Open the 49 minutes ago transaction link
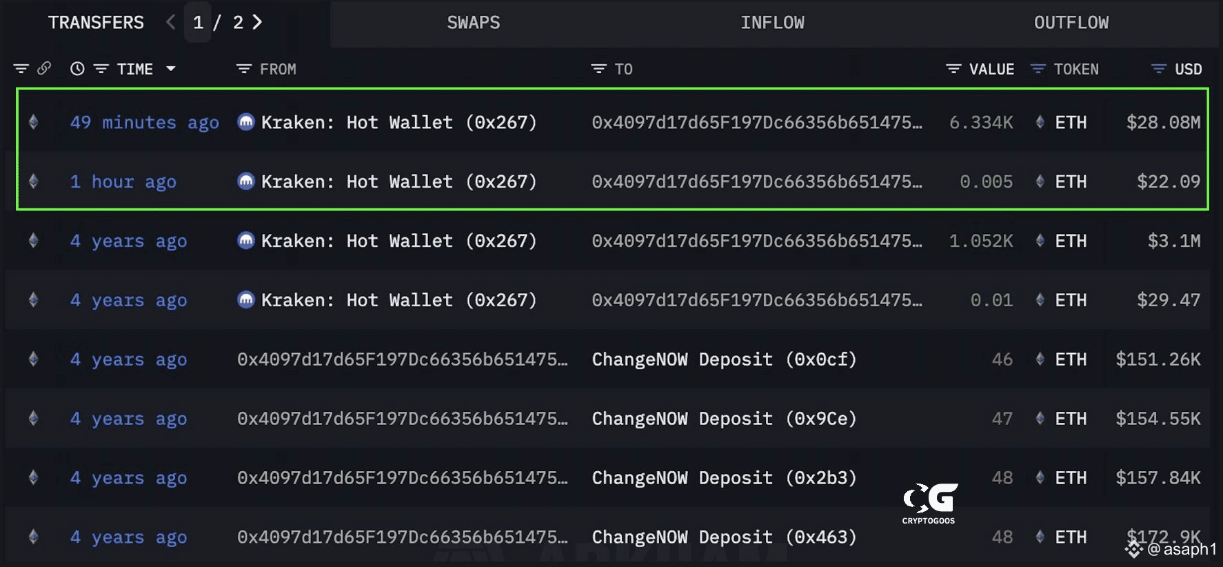Viewport: 1223px width, 567px height. pos(145,123)
